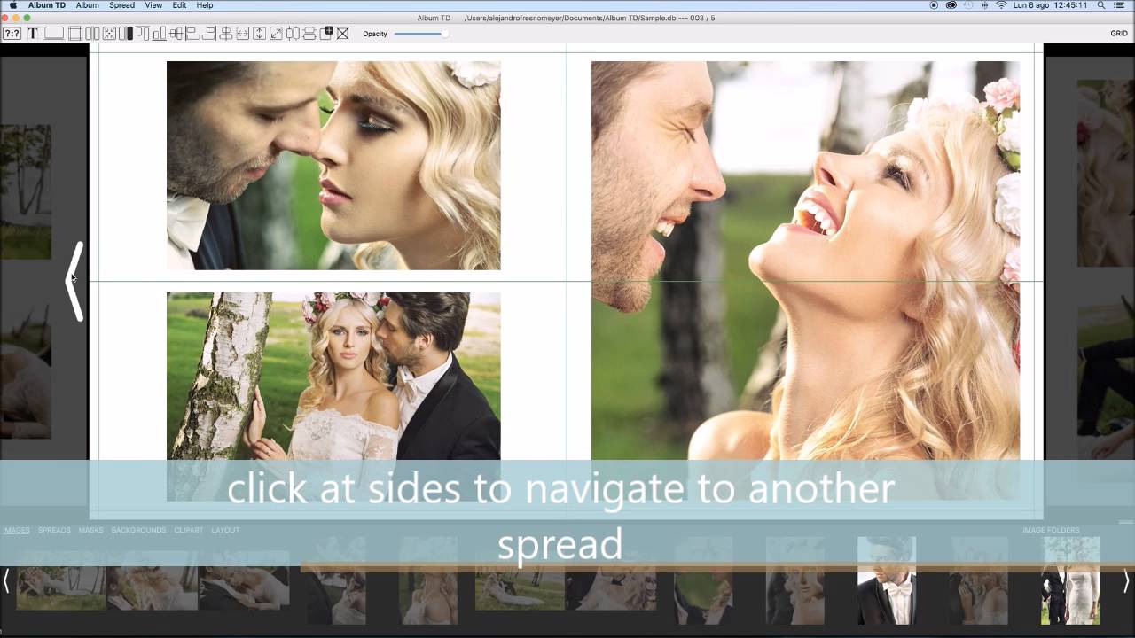Viewport: 1135px width, 638px height.
Task: Click the fit height vertical arrows icon
Action: click(259, 34)
